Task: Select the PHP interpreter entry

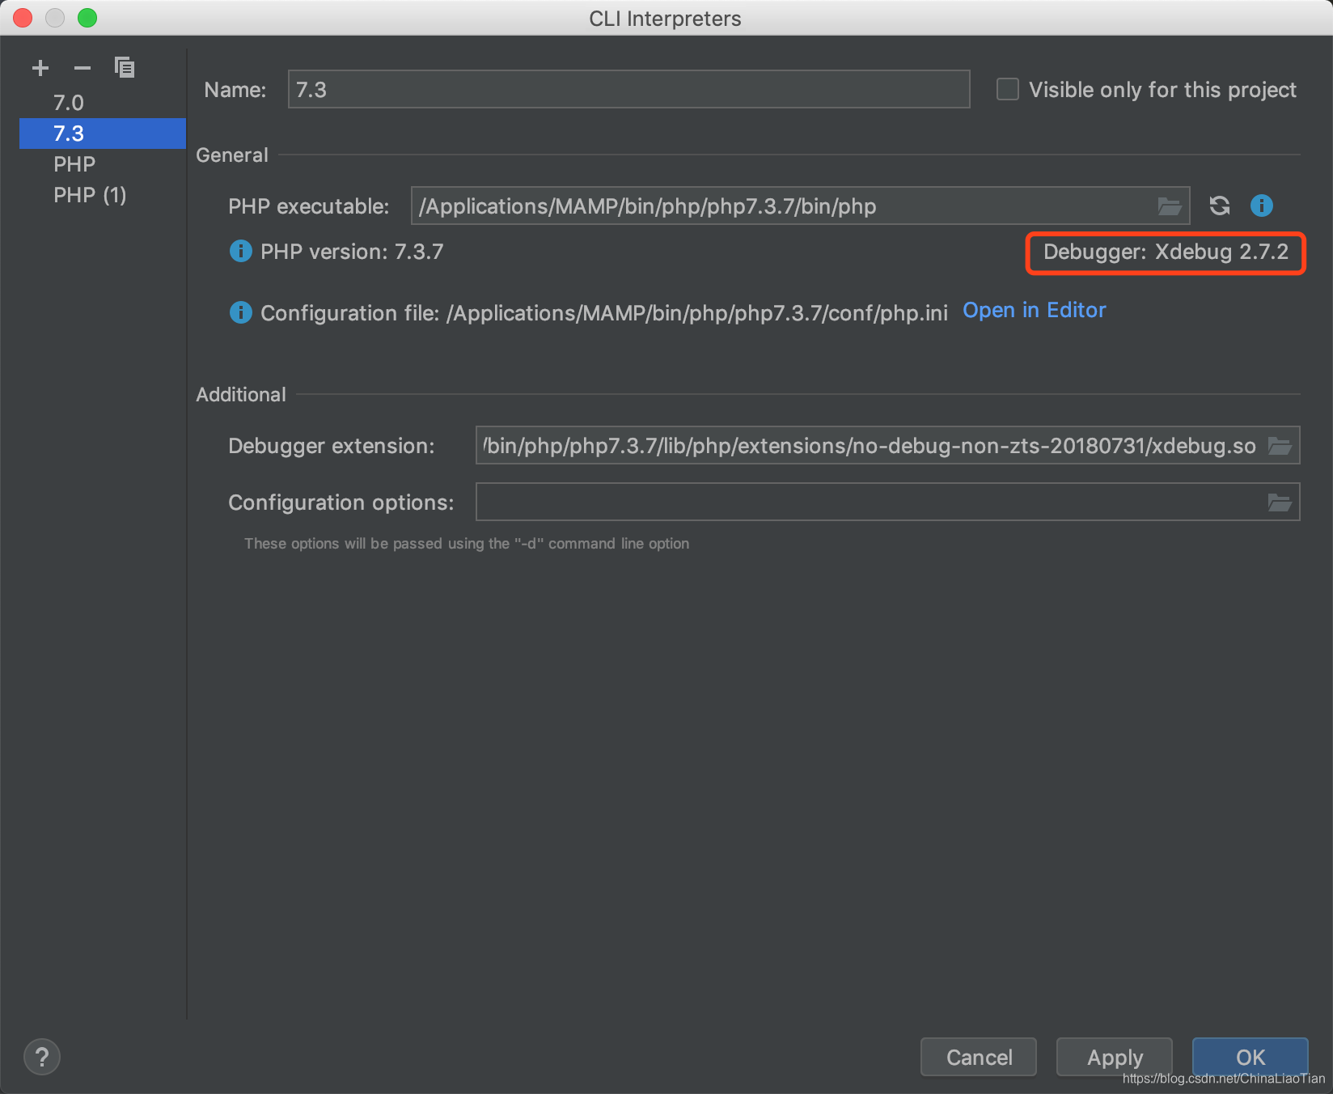Action: (74, 163)
